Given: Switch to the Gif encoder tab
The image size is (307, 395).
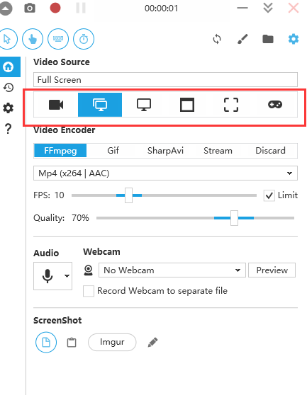Looking at the screenshot, I should pos(113,151).
